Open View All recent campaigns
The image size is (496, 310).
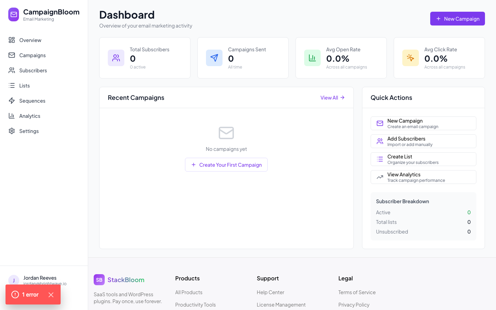pyautogui.click(x=332, y=97)
